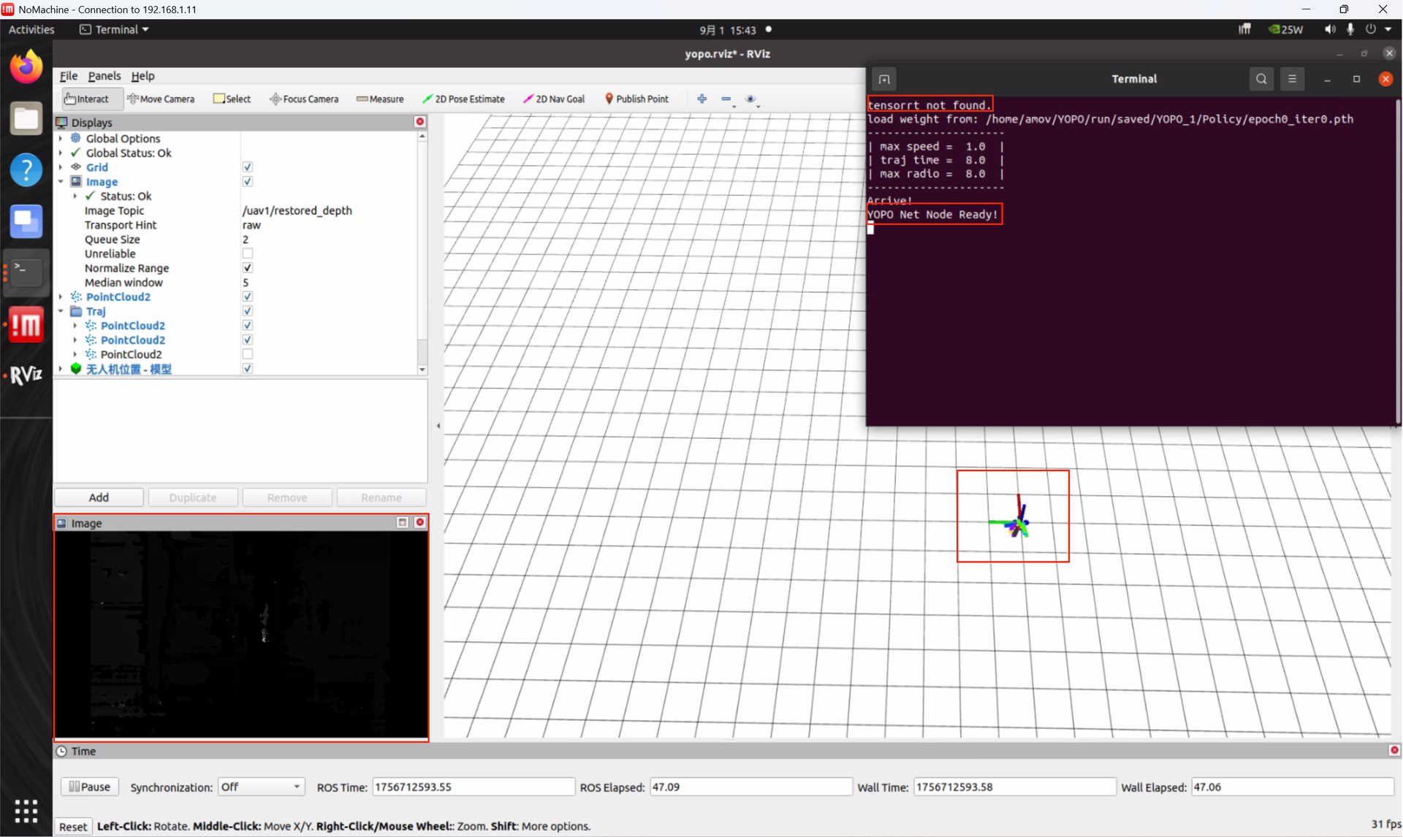Toggle the Grid display checkbox

248,167
